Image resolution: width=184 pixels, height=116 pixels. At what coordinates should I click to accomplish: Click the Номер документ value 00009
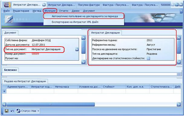click(35, 54)
